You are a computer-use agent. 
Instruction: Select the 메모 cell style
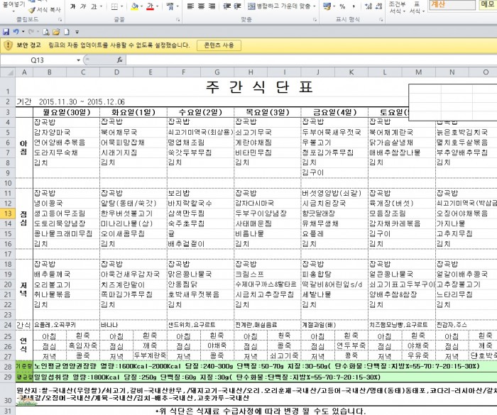pyautogui.click(x=488, y=4)
